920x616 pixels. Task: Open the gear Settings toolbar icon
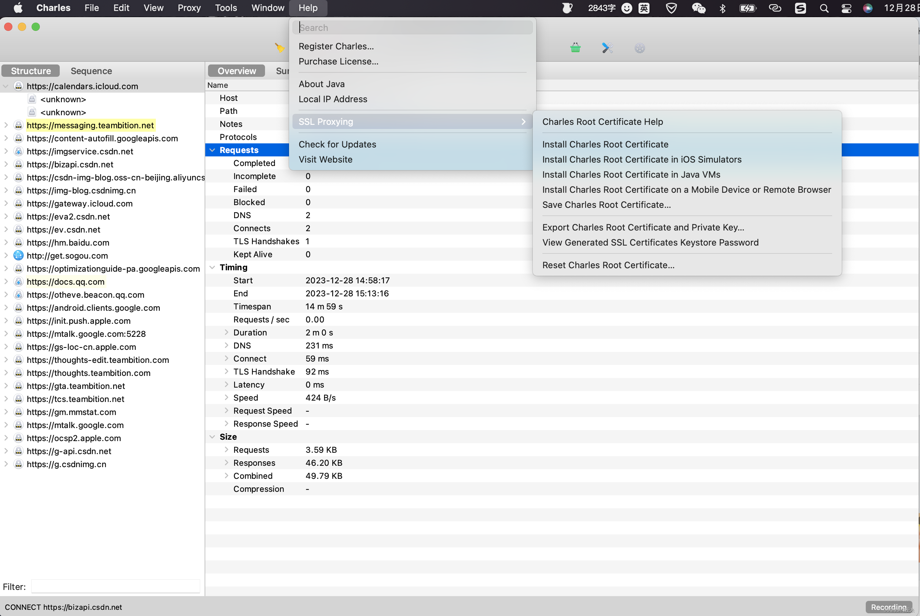(x=640, y=48)
